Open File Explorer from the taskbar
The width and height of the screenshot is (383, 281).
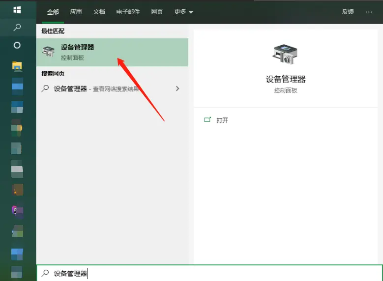click(17, 66)
